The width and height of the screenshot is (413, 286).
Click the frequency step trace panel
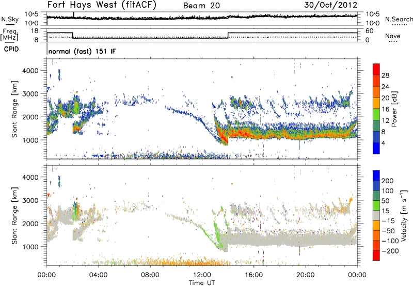pyautogui.click(x=202, y=35)
